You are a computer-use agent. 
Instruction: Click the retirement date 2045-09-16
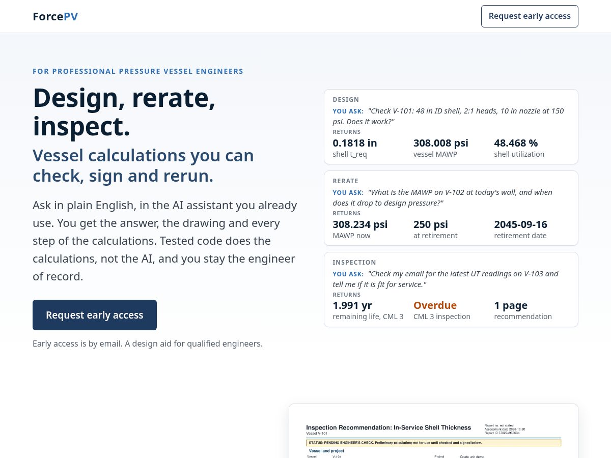[520, 224]
